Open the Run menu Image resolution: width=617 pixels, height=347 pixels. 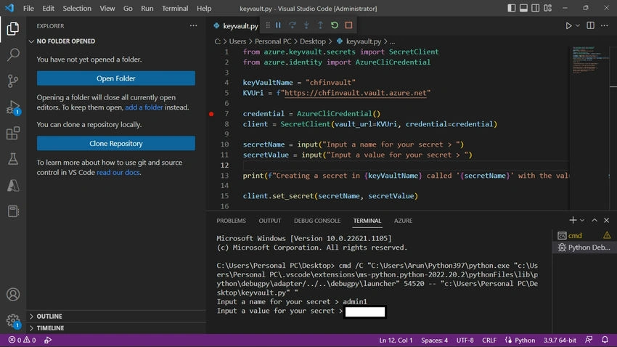coord(147,8)
